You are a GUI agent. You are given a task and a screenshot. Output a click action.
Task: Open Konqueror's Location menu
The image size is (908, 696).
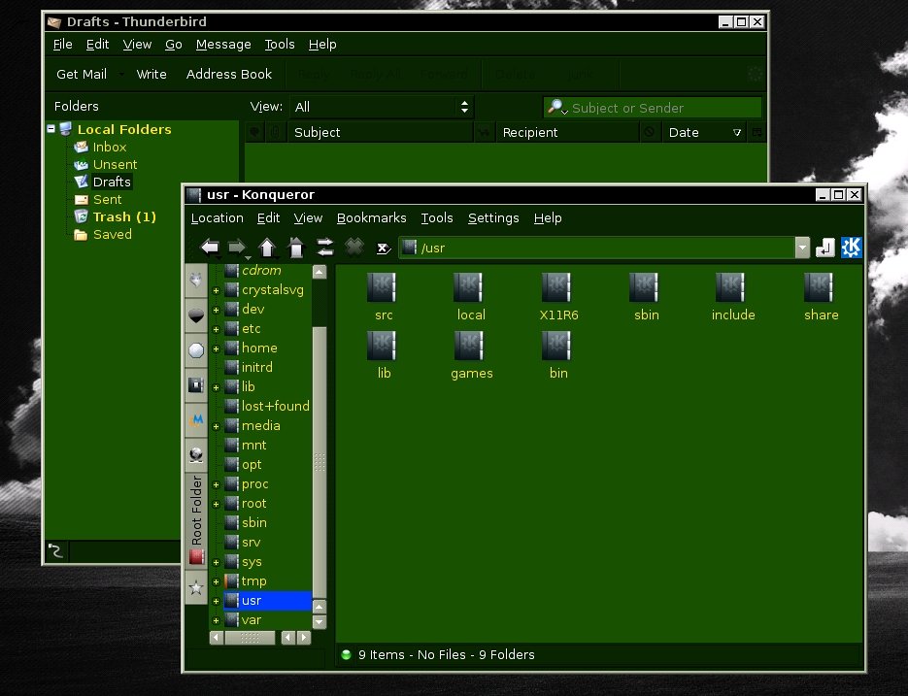[218, 218]
